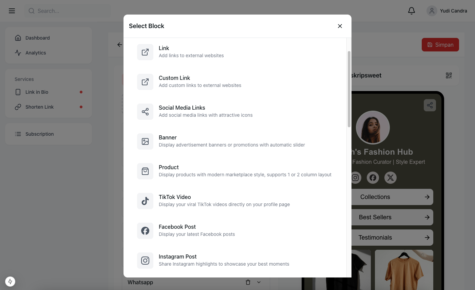The width and height of the screenshot is (475, 290).
Task: Open the Yudi Candra user menu
Action: [447, 11]
